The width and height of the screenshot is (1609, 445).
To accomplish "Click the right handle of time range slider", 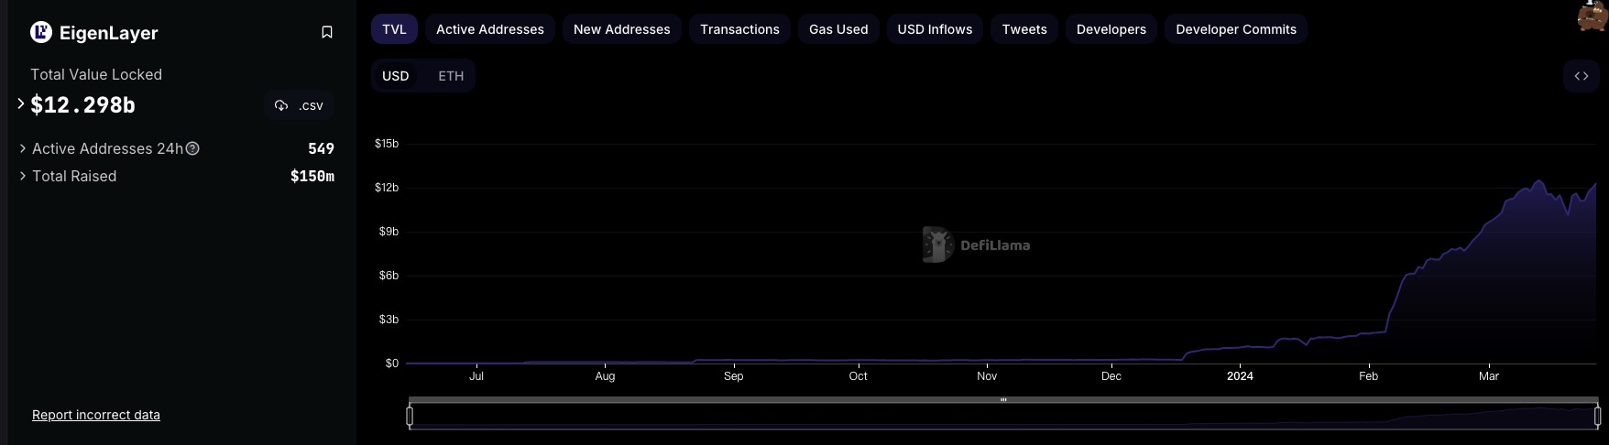I will (x=1597, y=416).
